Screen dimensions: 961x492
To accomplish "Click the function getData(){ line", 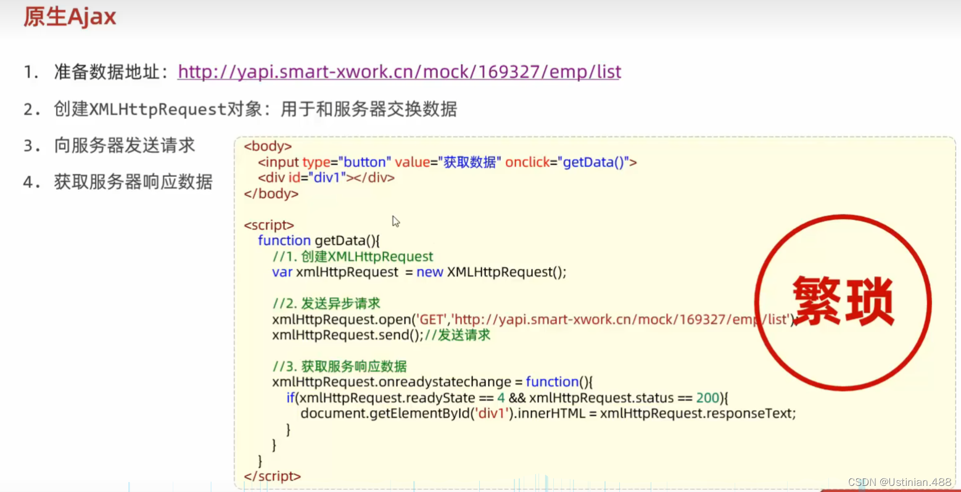I will (319, 240).
